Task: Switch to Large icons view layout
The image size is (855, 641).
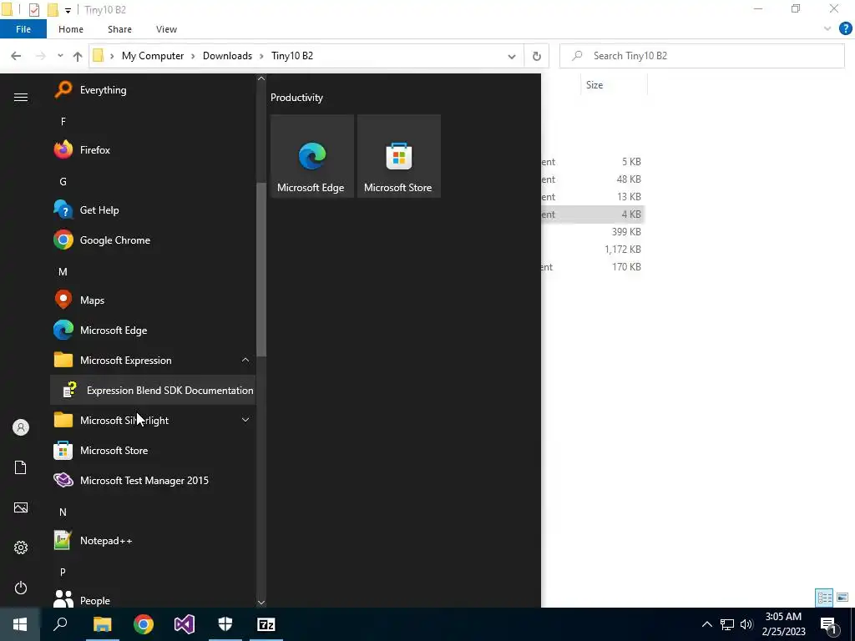Action: point(842,598)
